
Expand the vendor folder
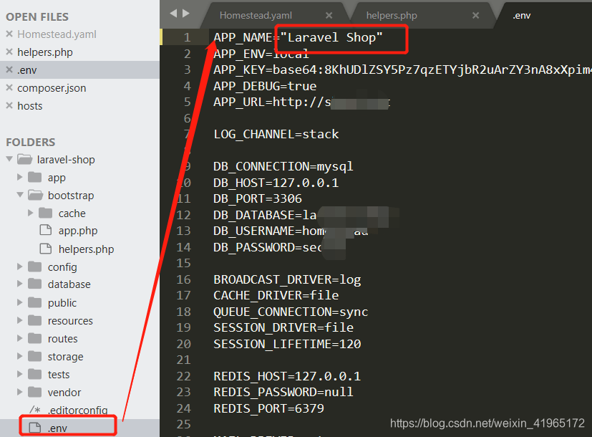click(19, 392)
